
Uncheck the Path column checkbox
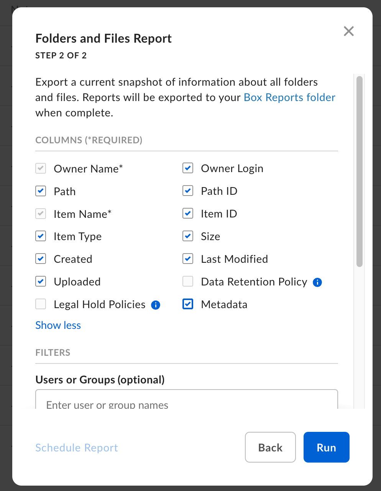(x=41, y=191)
